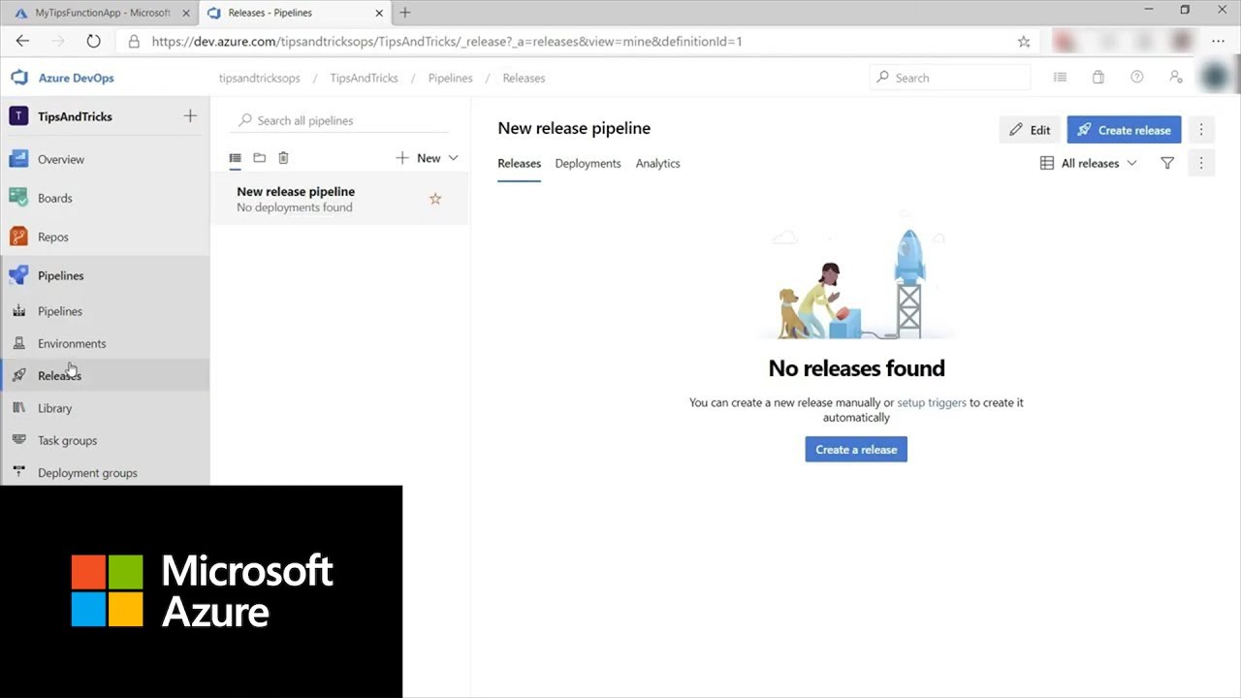
Task: Click the Create a release button
Action: coord(856,450)
